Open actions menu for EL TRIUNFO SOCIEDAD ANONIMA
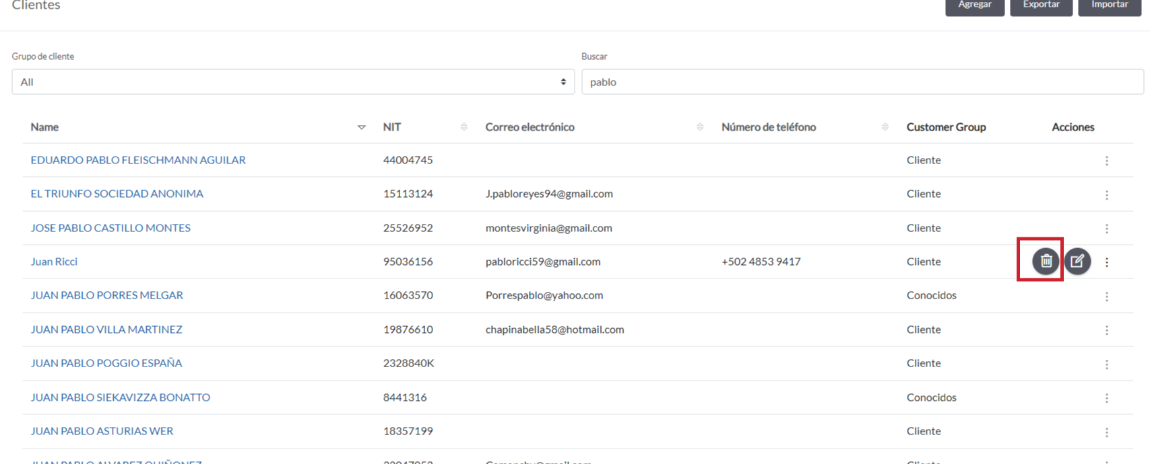 [x=1106, y=195]
